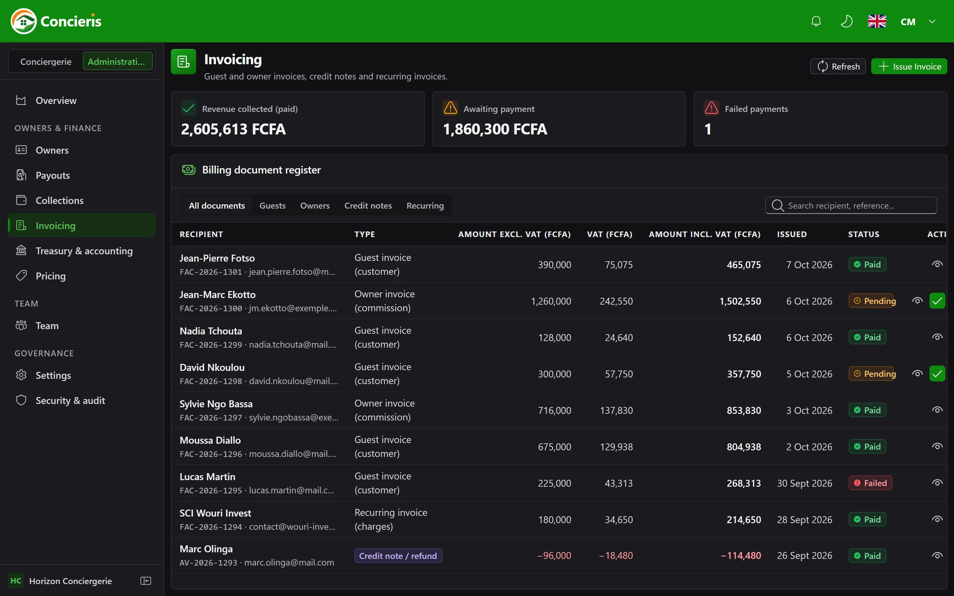View Marc Olinga credit note eye icon
This screenshot has height=596, width=954.
pyautogui.click(x=937, y=556)
